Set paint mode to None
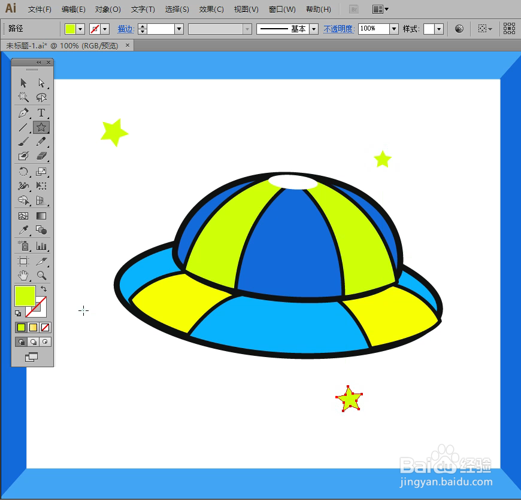Image resolution: width=521 pixels, height=500 pixels. pos(45,328)
